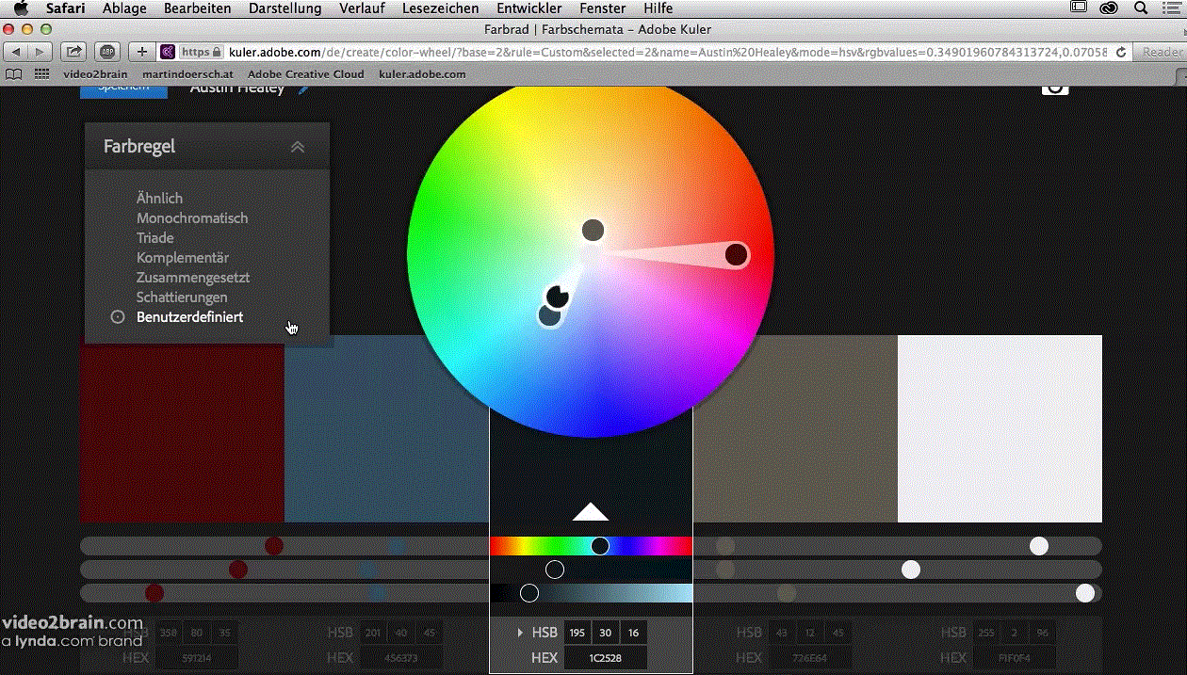
Task: Expand the HSB disclosure triangle of active color
Action: 520,633
